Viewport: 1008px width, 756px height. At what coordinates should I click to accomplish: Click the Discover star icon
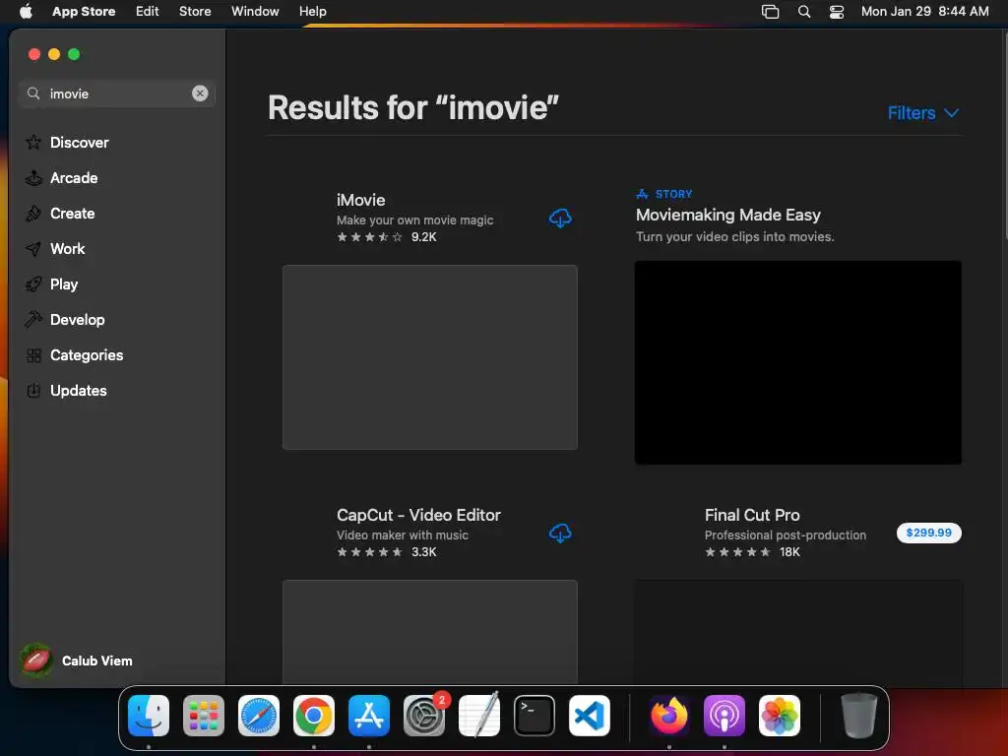click(33, 142)
